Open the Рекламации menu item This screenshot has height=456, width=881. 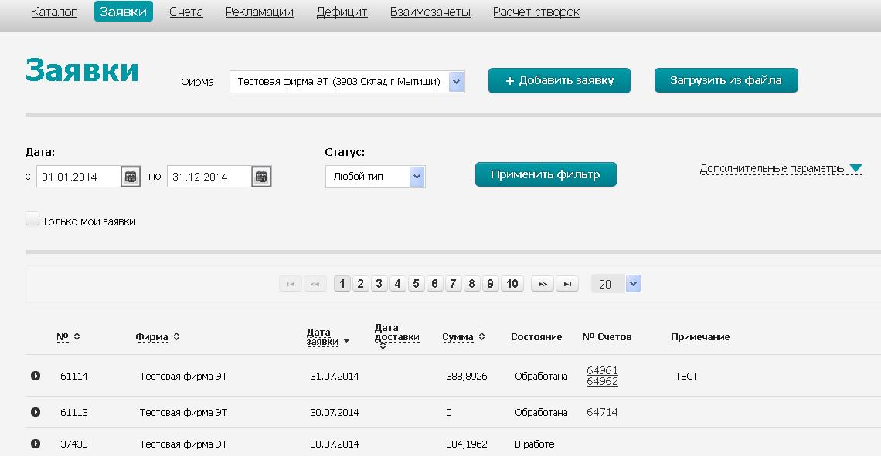[x=260, y=12]
